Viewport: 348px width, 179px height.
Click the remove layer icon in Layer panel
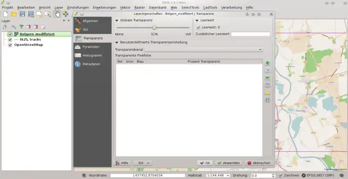(x=43, y=27)
